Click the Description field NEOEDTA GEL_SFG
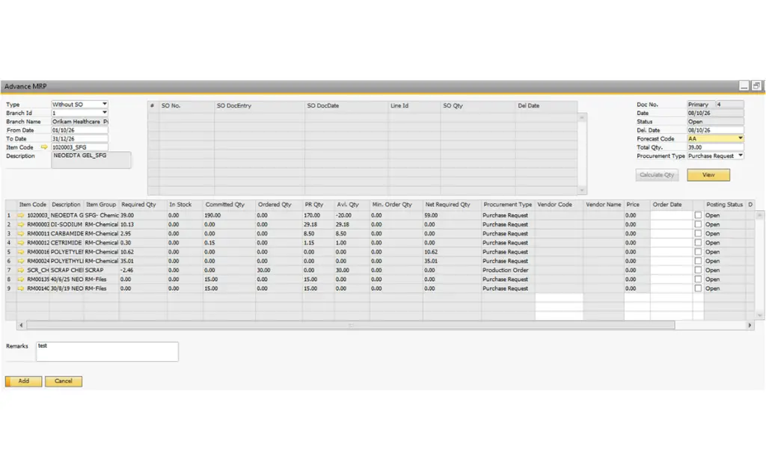This screenshot has width=766, height=471. [91, 160]
